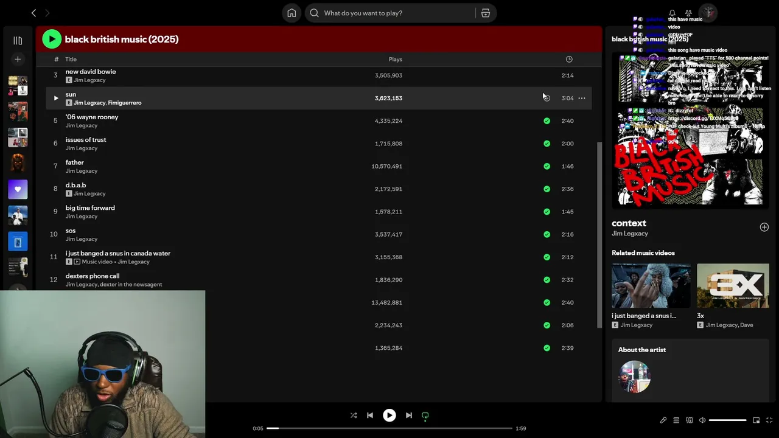Select track 'issues of trust'

86,140
